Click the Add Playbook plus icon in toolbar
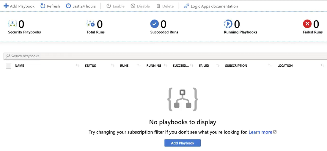Image resolution: width=327 pixels, height=151 pixels. point(6,6)
